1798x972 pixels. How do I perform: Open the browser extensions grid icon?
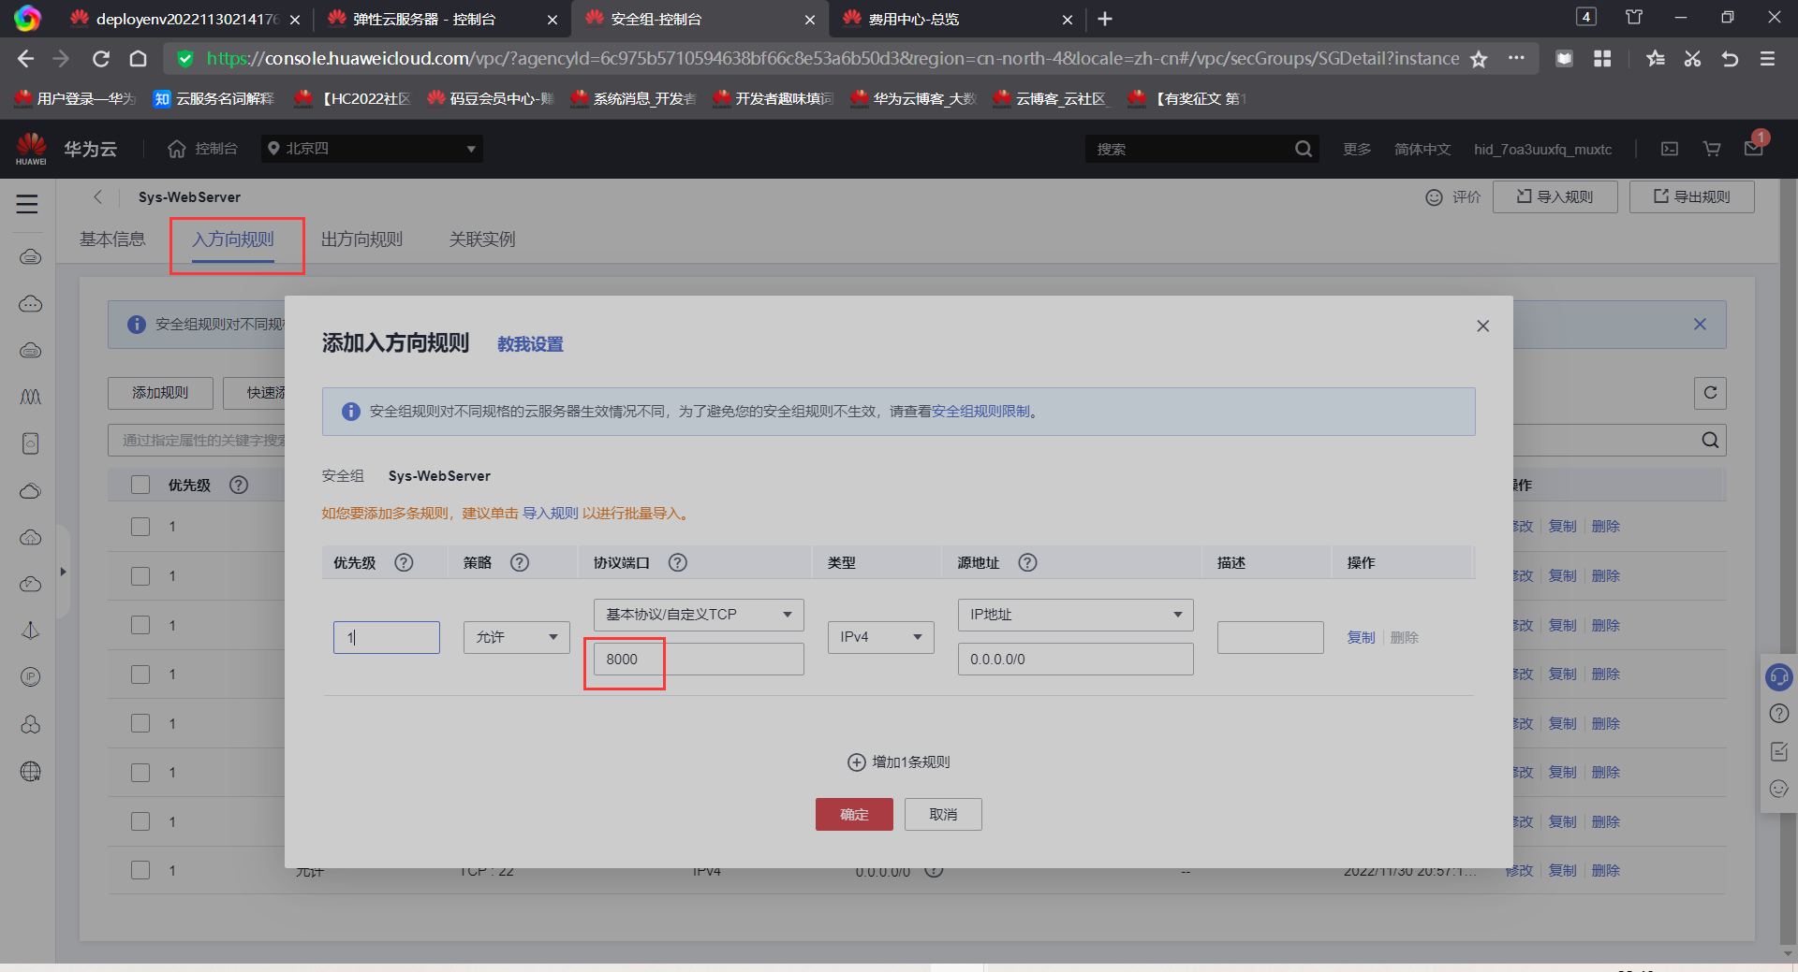point(1602,59)
